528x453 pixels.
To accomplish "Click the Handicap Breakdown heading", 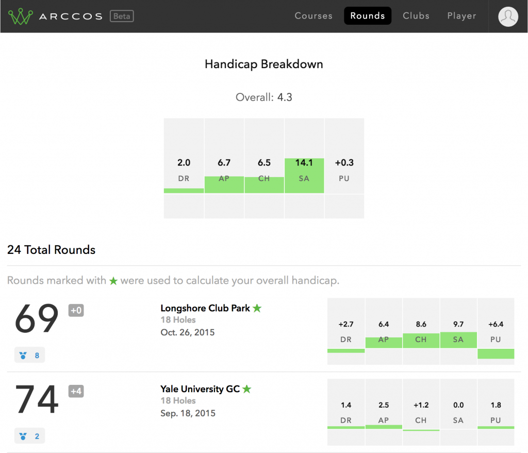I will [263, 64].
